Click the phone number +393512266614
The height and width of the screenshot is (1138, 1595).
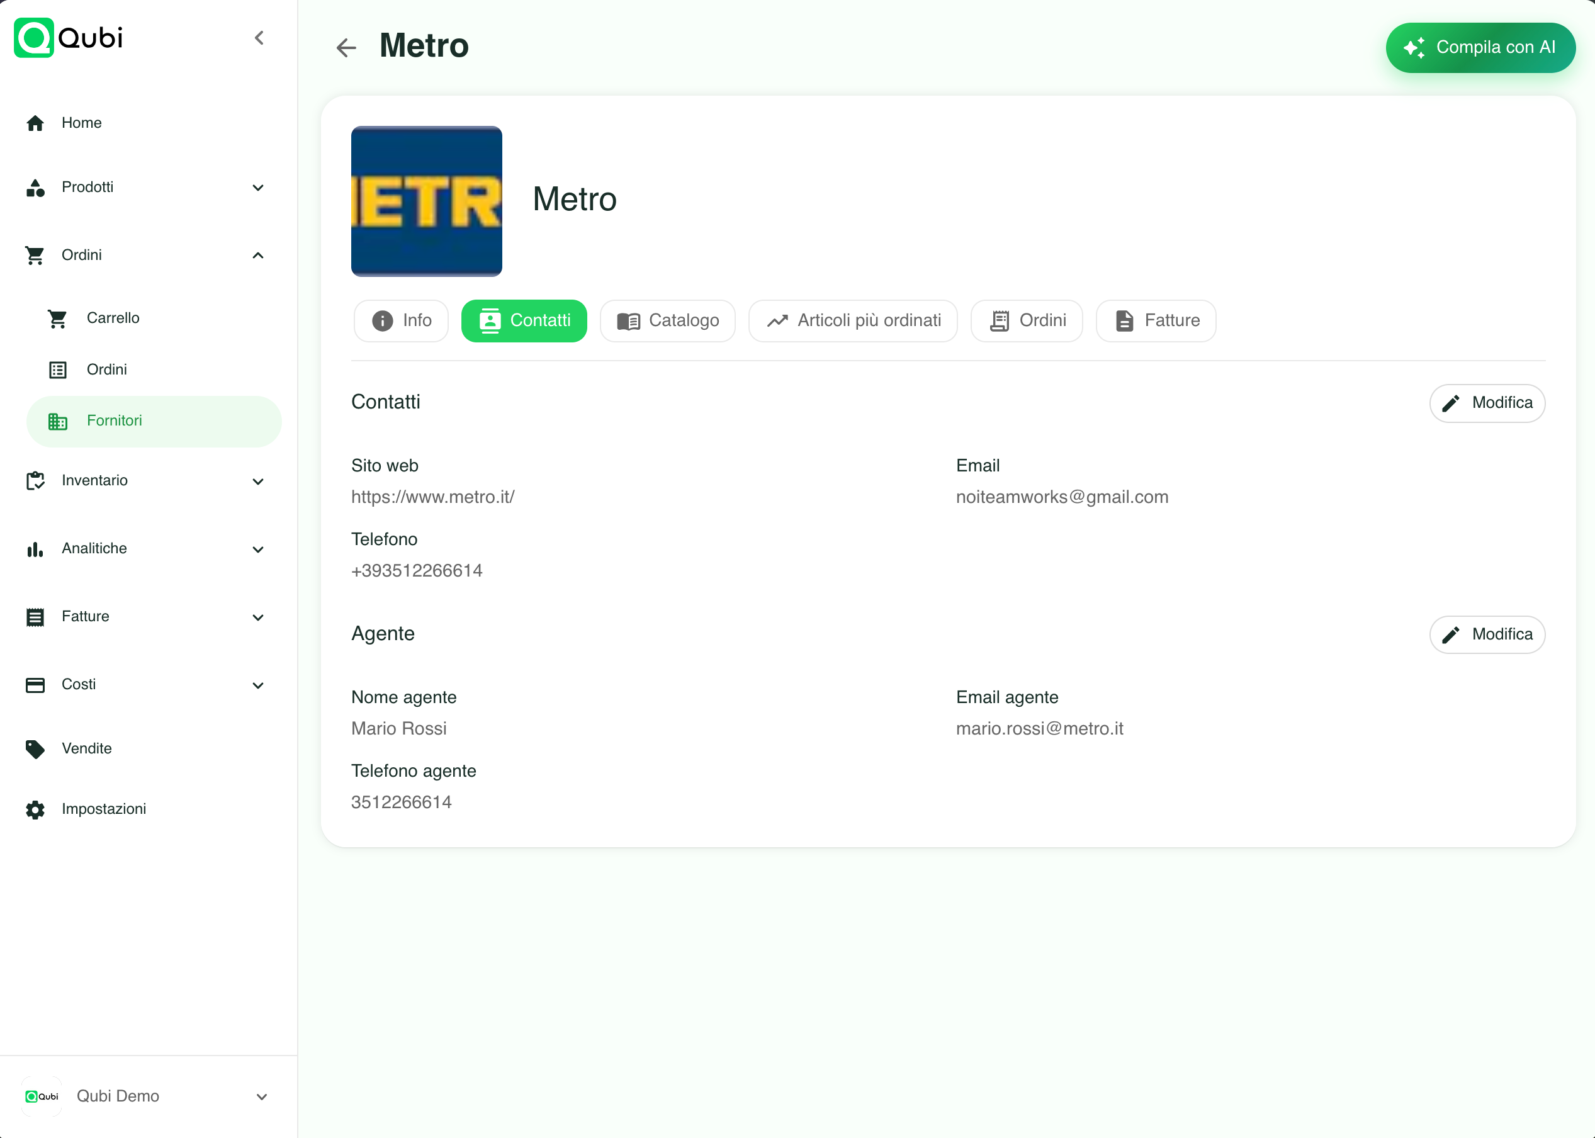coord(417,571)
